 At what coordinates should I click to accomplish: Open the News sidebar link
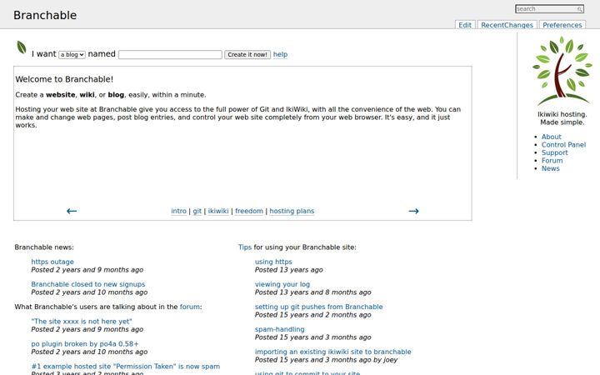click(551, 168)
